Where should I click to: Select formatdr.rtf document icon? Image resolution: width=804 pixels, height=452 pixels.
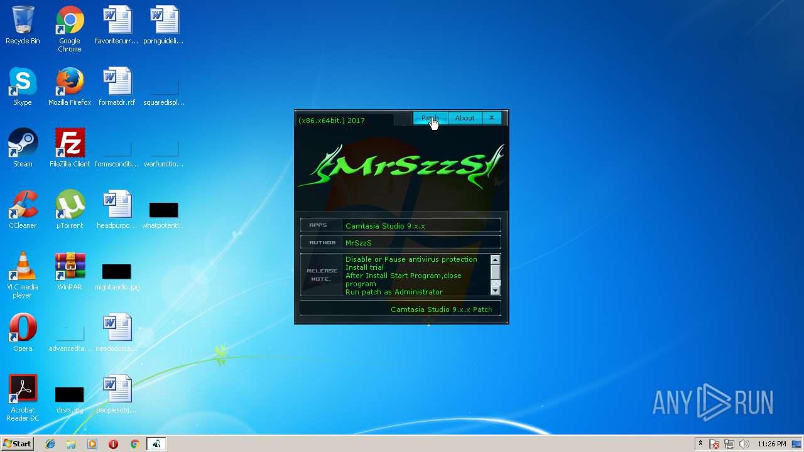pyautogui.click(x=117, y=87)
